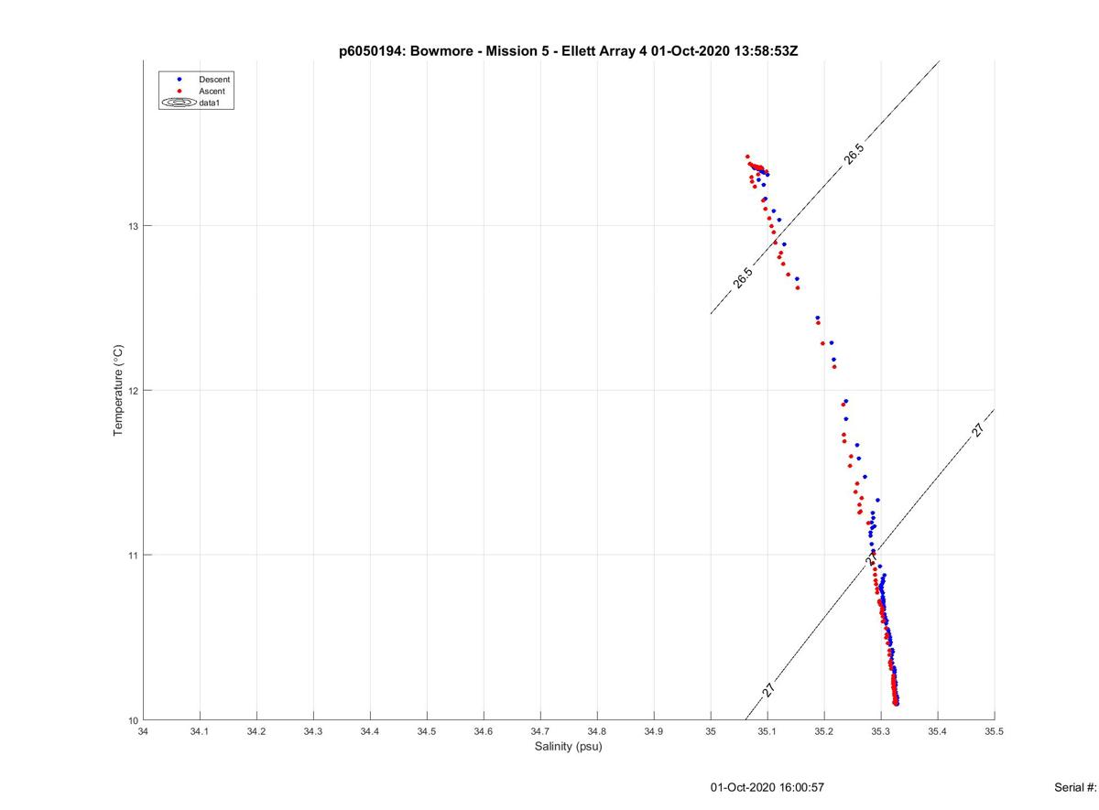Click the x-axis tick label '34.2'
The width and height of the screenshot is (1099, 810).
tap(256, 731)
